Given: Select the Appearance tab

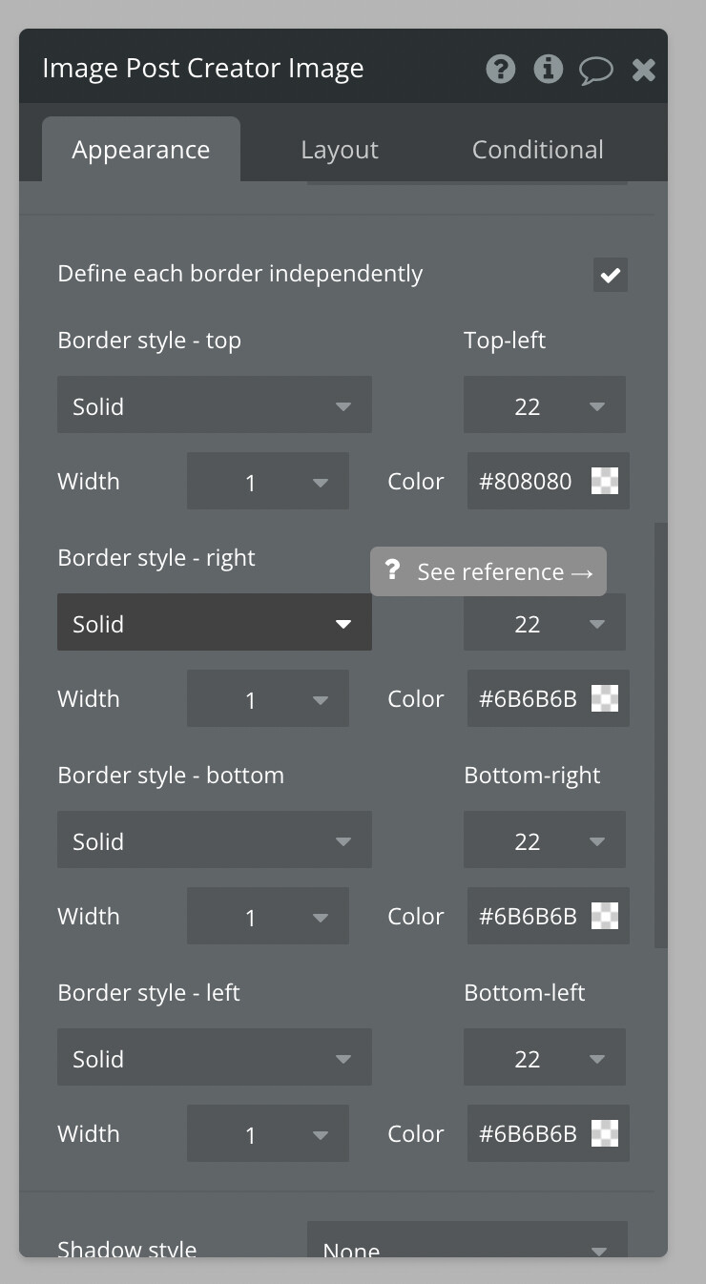Looking at the screenshot, I should (x=140, y=150).
